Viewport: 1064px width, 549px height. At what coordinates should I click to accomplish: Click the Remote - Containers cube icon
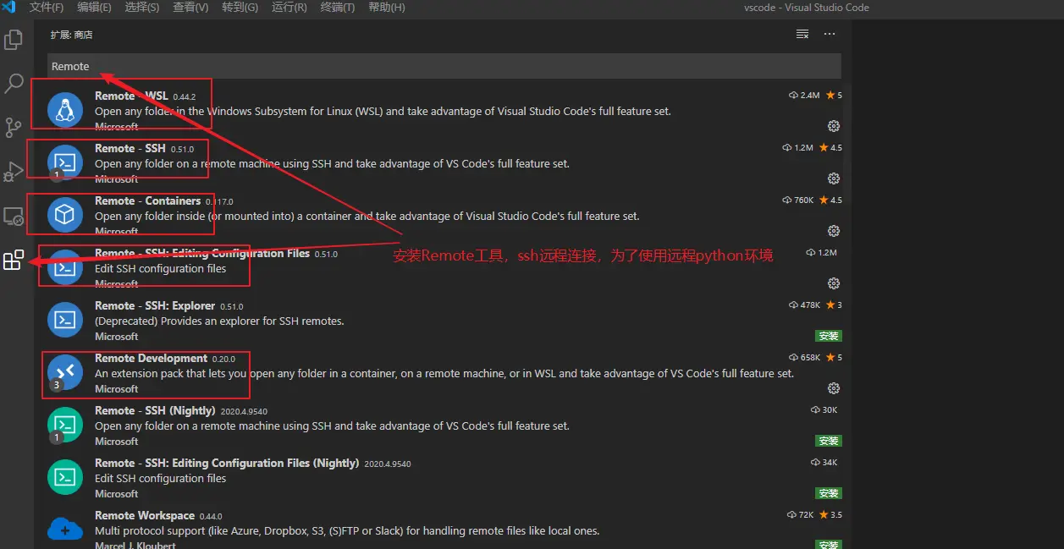[65, 216]
